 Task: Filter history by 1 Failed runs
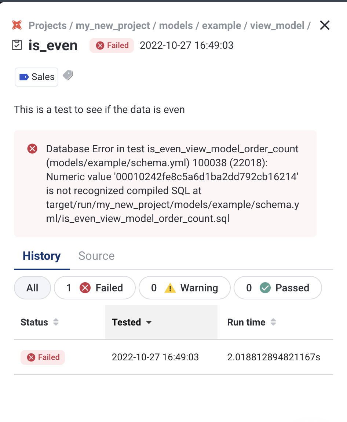(95, 288)
